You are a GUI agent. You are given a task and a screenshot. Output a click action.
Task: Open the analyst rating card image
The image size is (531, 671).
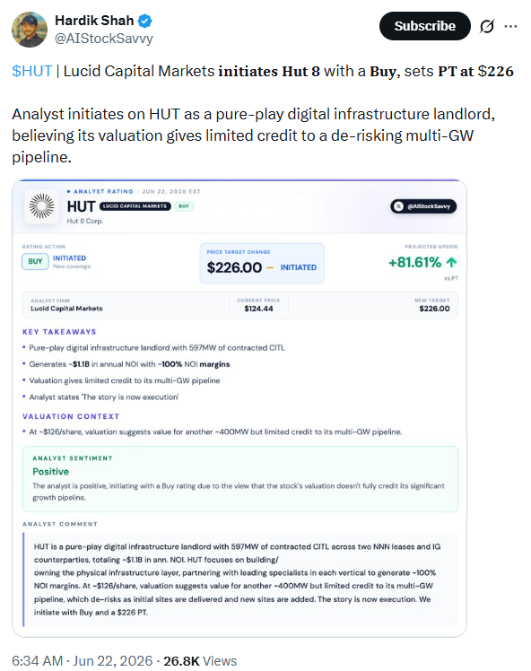point(239,408)
